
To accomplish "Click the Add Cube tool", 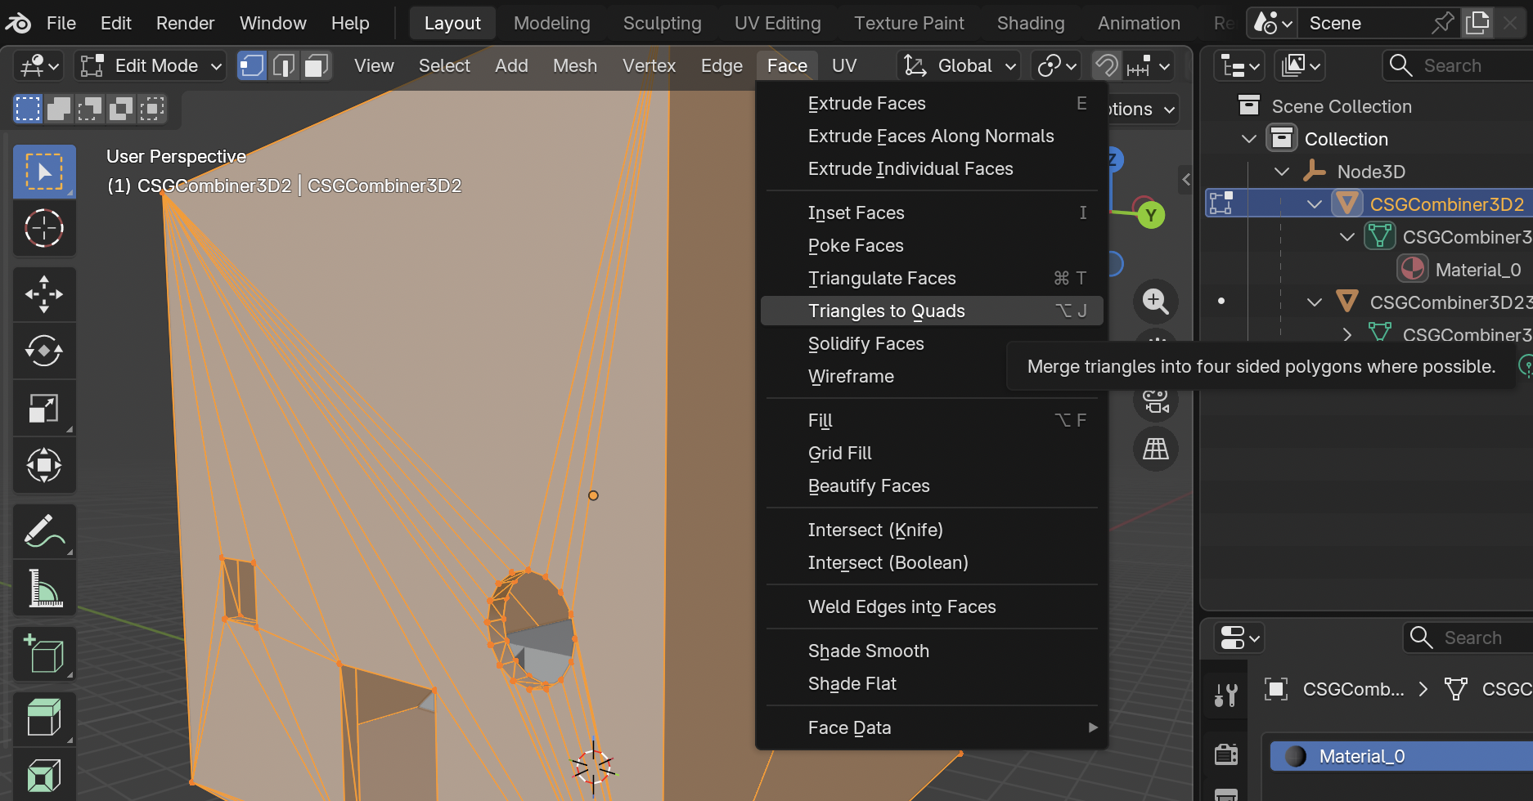I will pyautogui.click(x=44, y=654).
